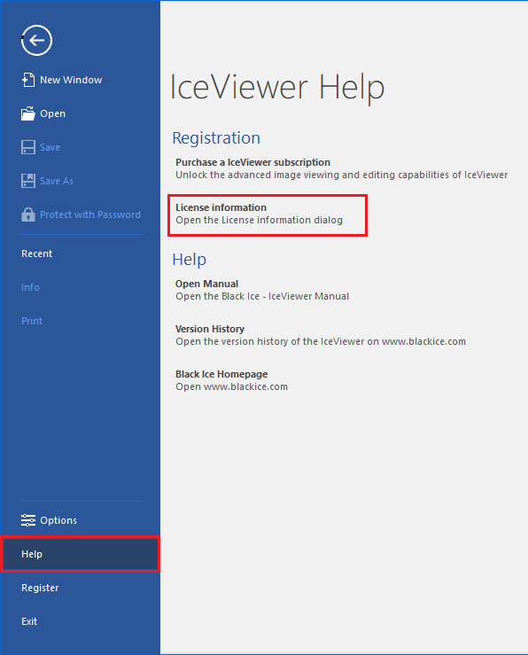The height and width of the screenshot is (655, 528).
Task: Click the New Window document icon
Action: pyautogui.click(x=28, y=80)
